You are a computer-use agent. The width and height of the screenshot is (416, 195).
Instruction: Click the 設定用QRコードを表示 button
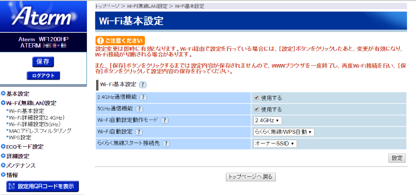pos(43,186)
